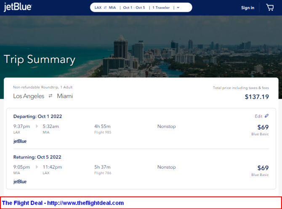Click Blue Basic fare on returning flight
The height and width of the screenshot is (209, 282).
260,175
